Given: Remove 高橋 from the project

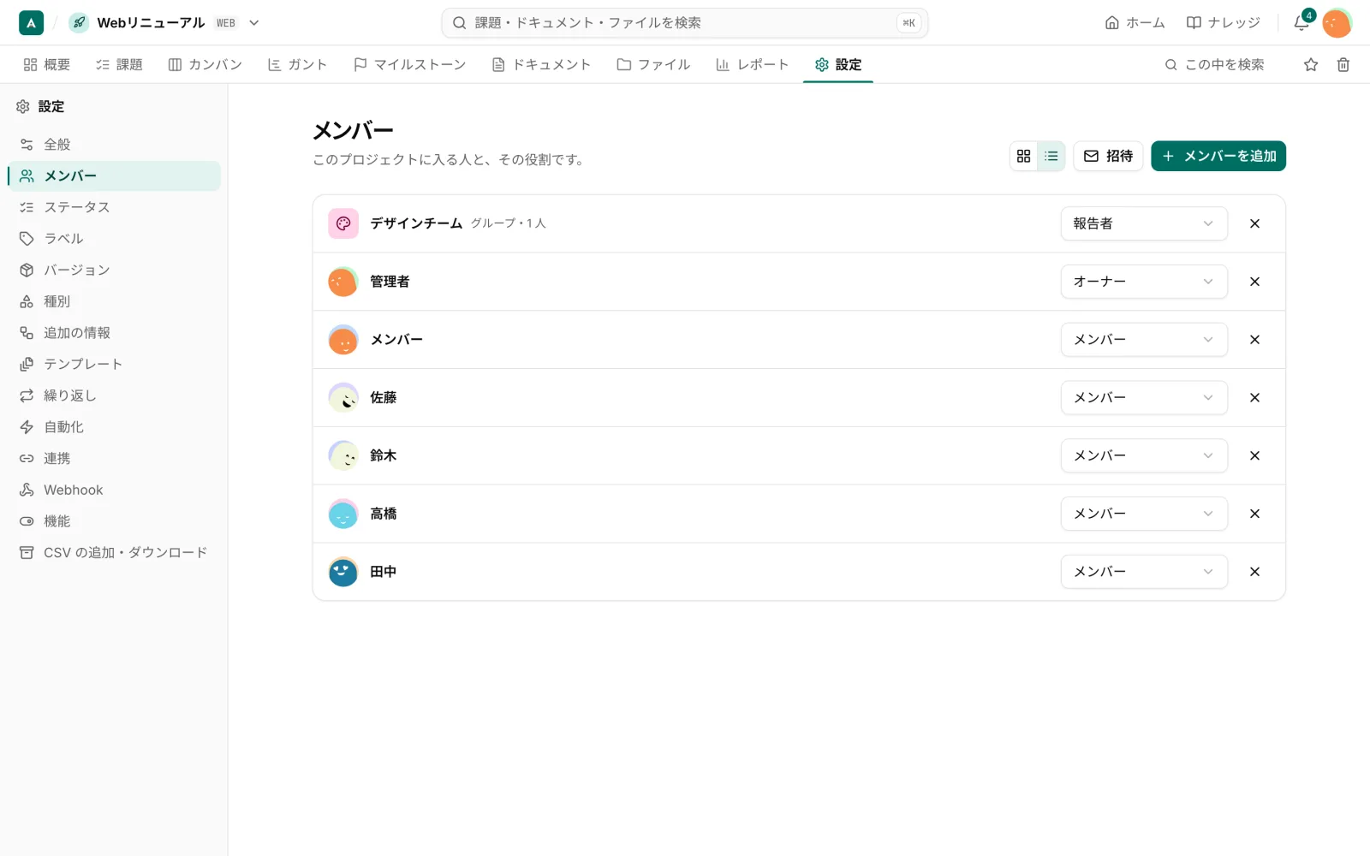Looking at the screenshot, I should (1254, 514).
